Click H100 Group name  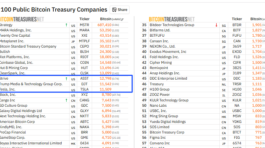point(160,89)
